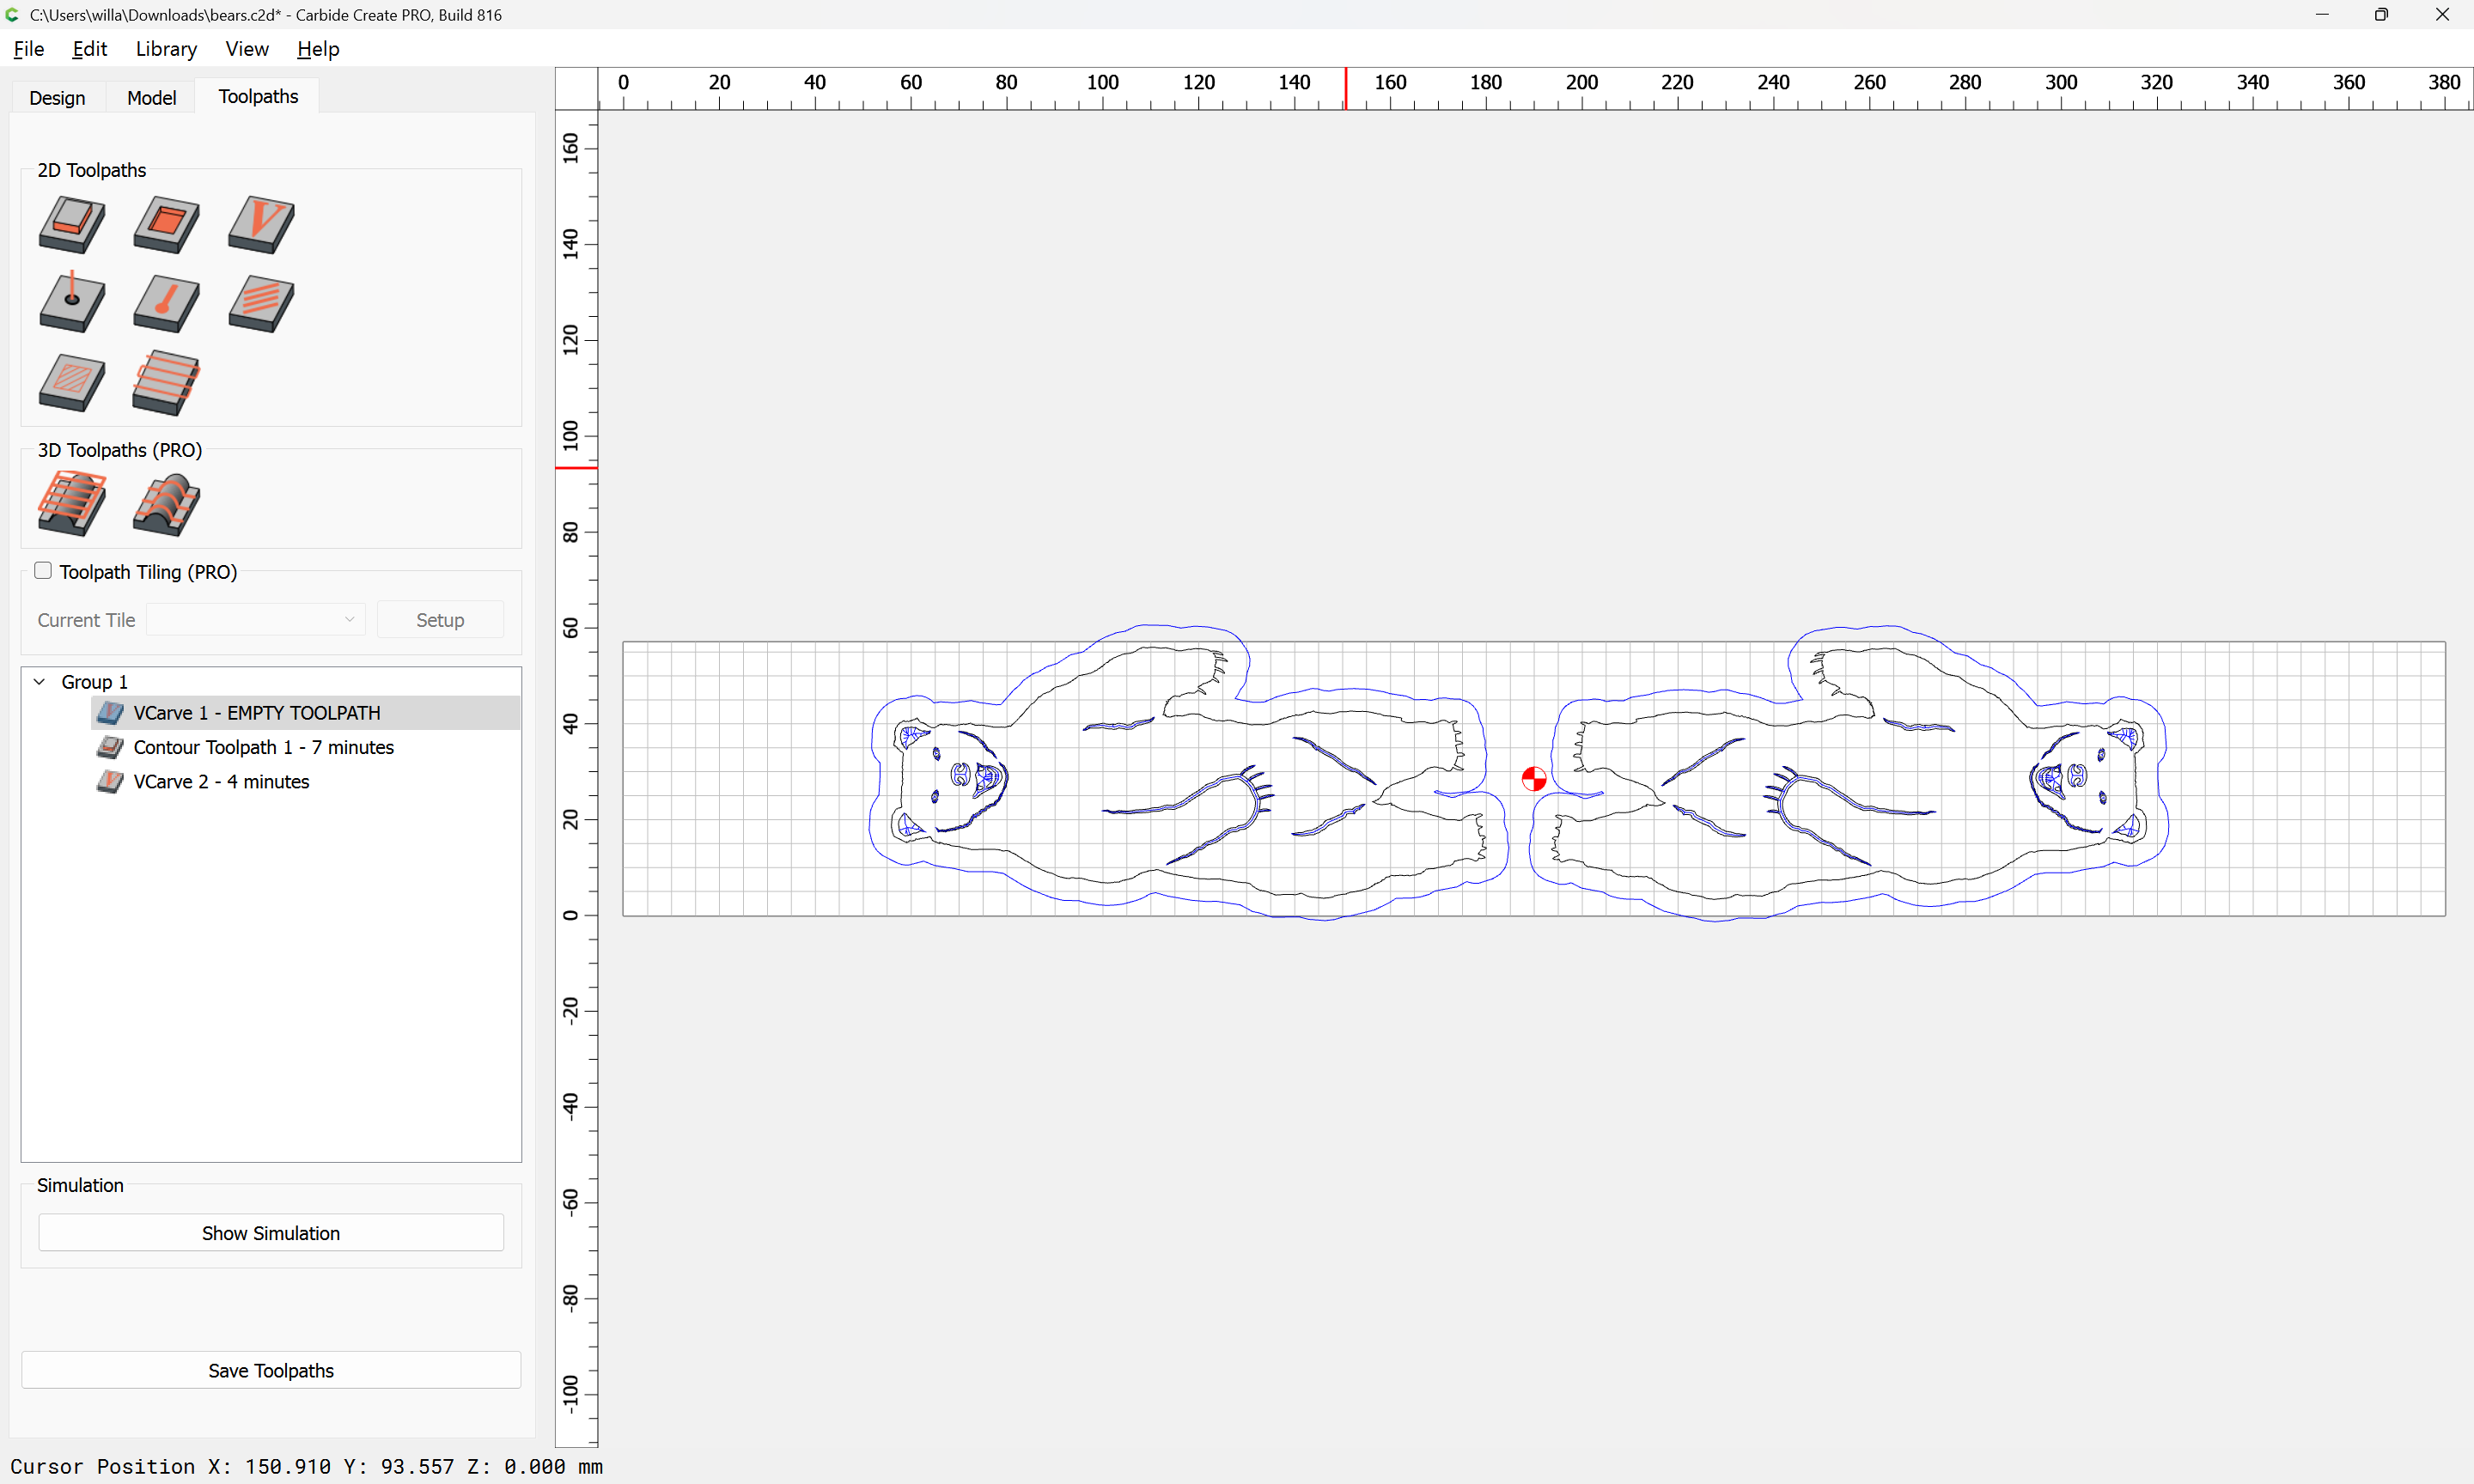The image size is (2474, 1484).
Task: Click the left bear outline on canvas
Action: click(x=1188, y=772)
